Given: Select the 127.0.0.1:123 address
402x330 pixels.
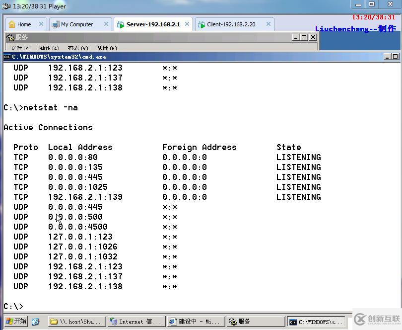Looking at the screenshot, I should pos(80,237).
